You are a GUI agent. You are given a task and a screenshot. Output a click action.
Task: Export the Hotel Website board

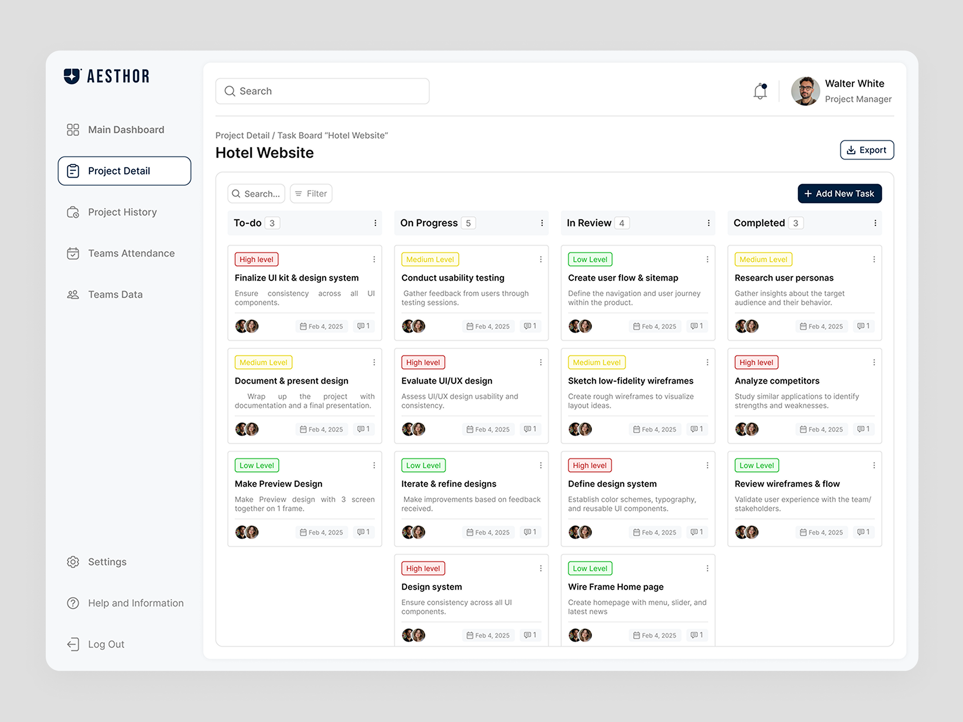pyautogui.click(x=867, y=150)
